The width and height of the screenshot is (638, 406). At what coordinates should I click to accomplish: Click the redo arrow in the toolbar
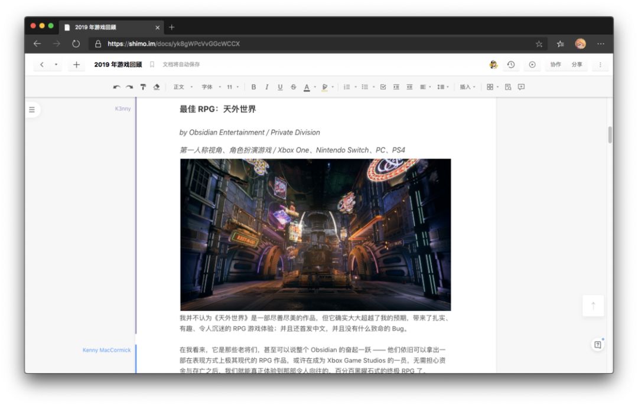129,87
